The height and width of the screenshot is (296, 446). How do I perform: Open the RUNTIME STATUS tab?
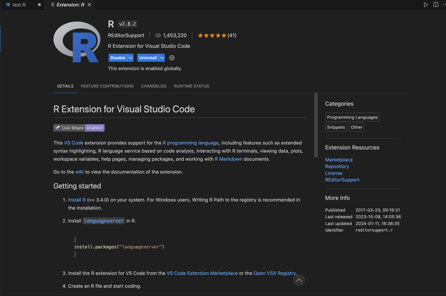coord(191,86)
